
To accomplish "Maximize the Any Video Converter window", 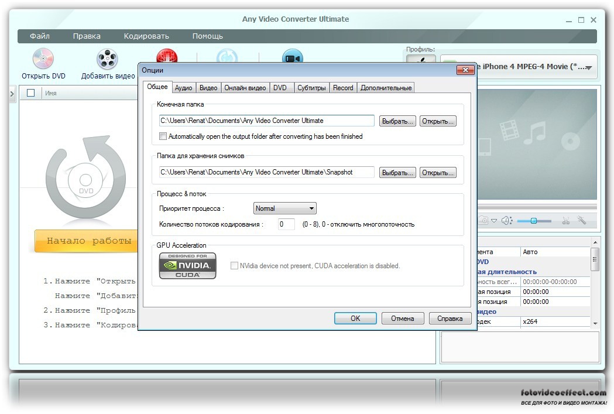I will click(x=581, y=20).
